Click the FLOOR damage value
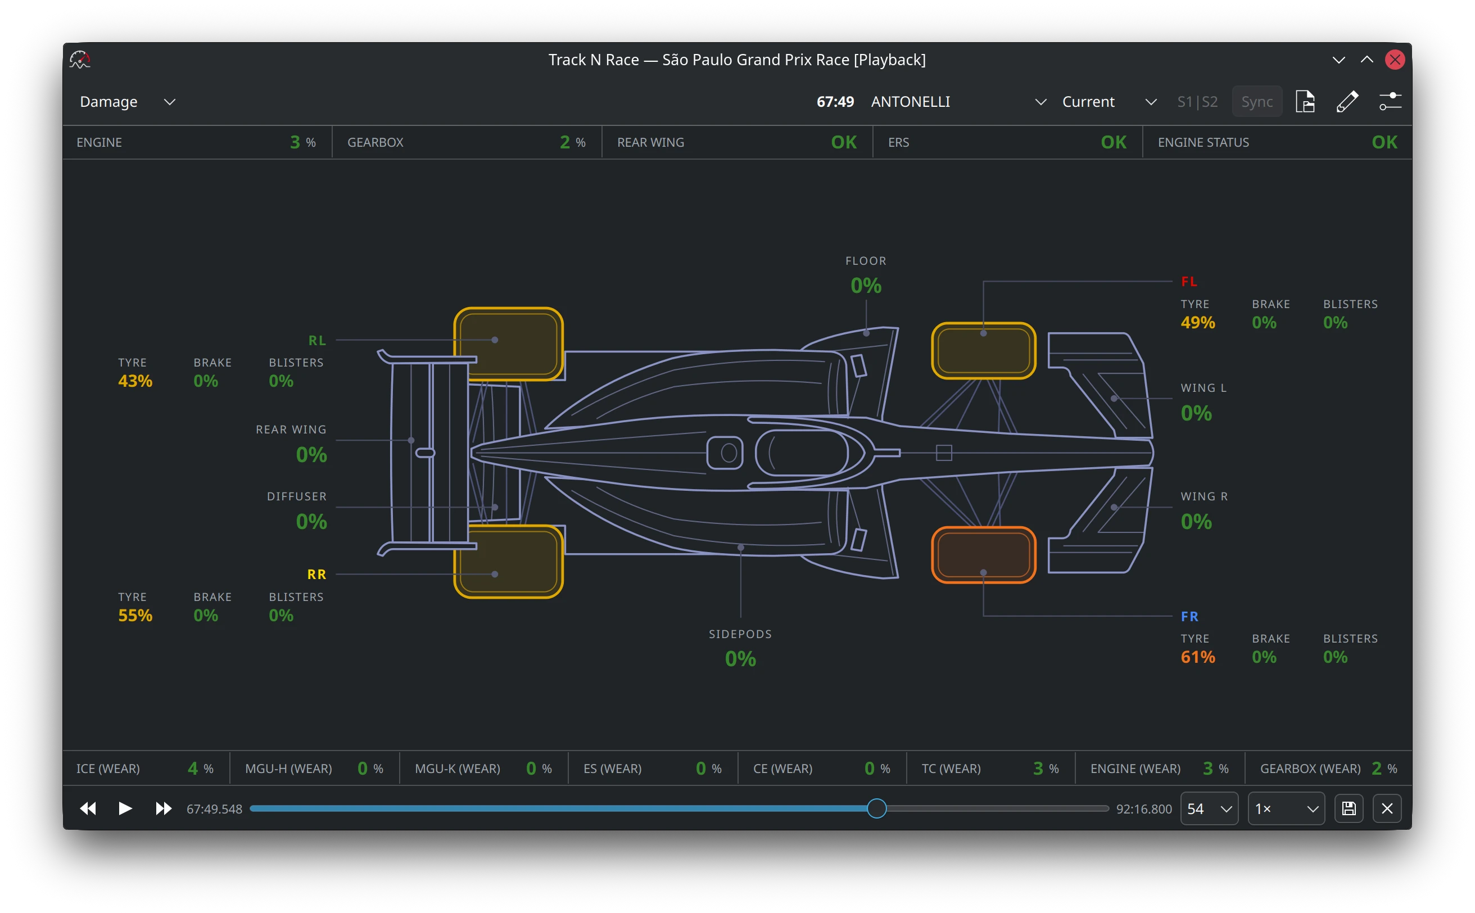 (x=866, y=286)
